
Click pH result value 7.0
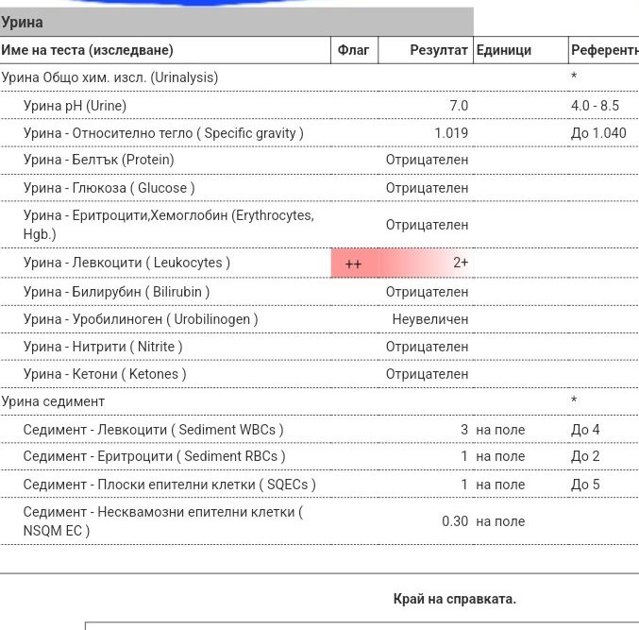coord(459,106)
